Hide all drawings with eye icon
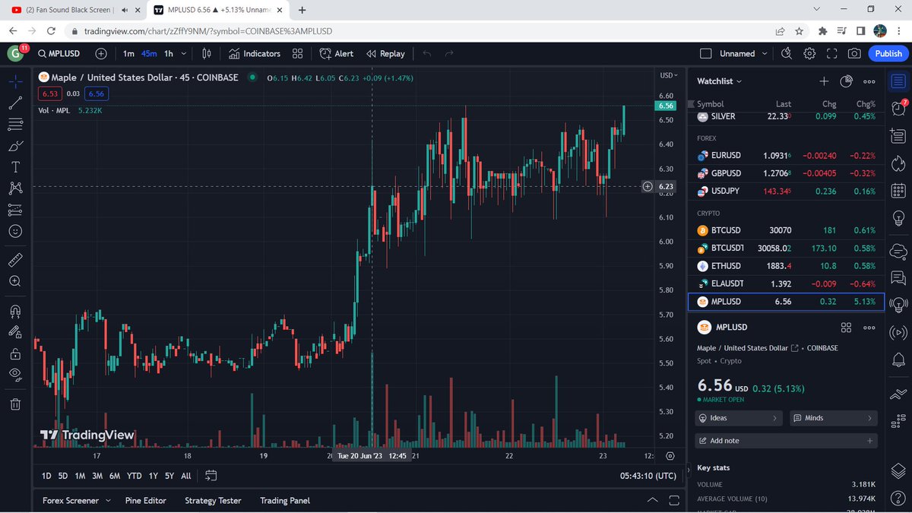 [15, 374]
